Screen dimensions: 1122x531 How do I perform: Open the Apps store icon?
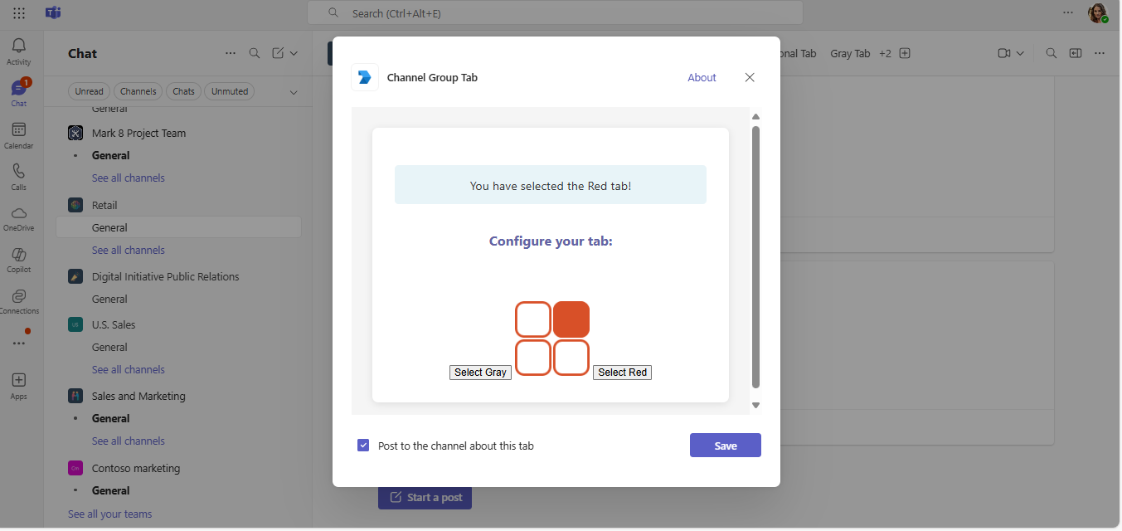(18, 386)
